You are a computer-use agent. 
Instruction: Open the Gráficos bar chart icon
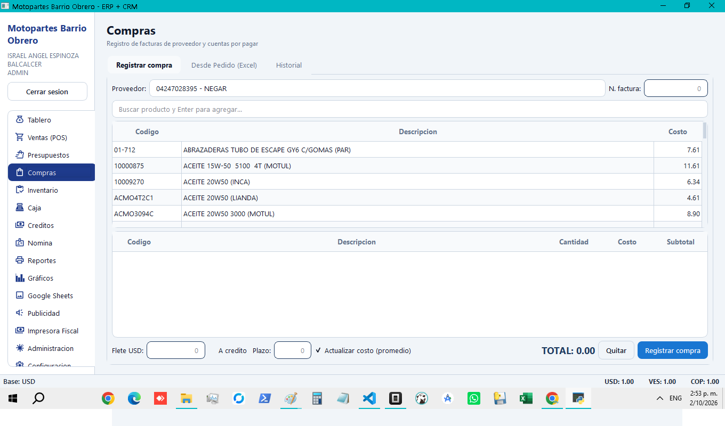tap(20, 278)
